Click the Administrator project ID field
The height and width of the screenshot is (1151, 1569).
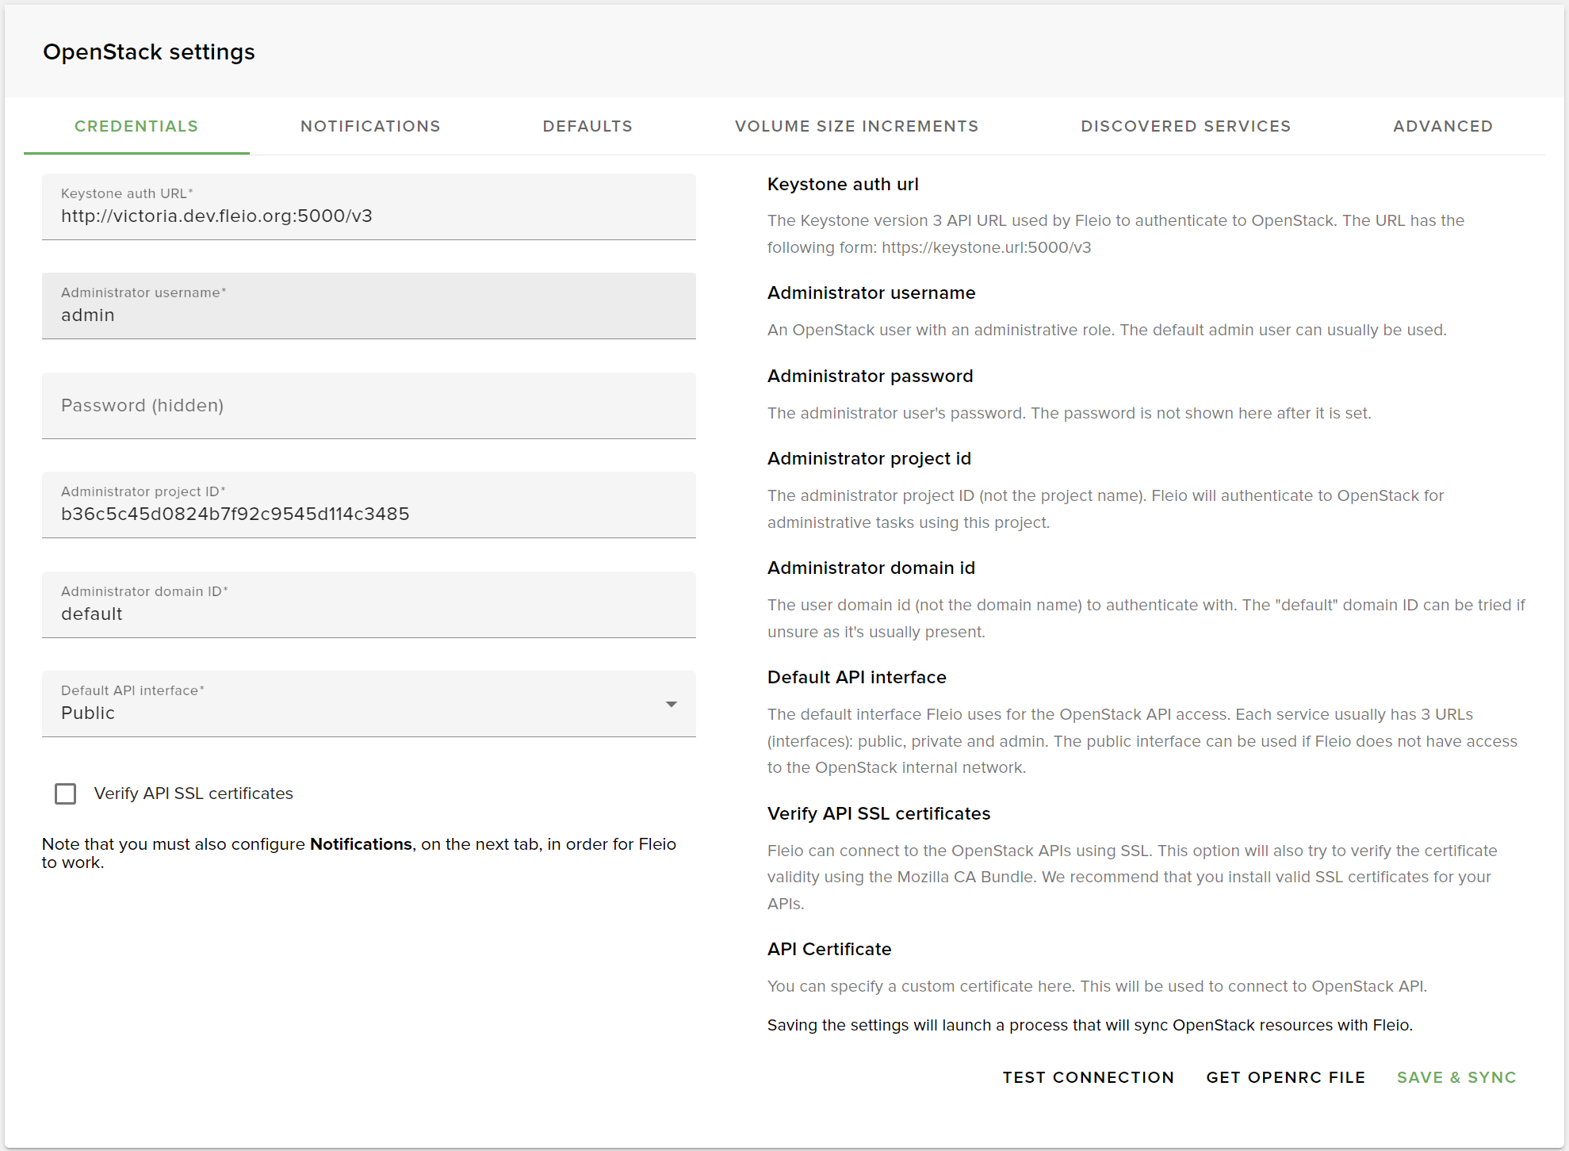tap(369, 514)
